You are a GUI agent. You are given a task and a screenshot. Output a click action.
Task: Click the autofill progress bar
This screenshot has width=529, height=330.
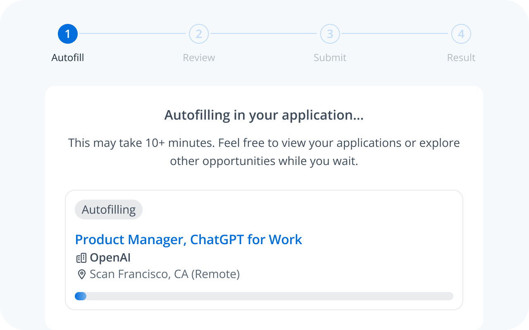click(264, 296)
